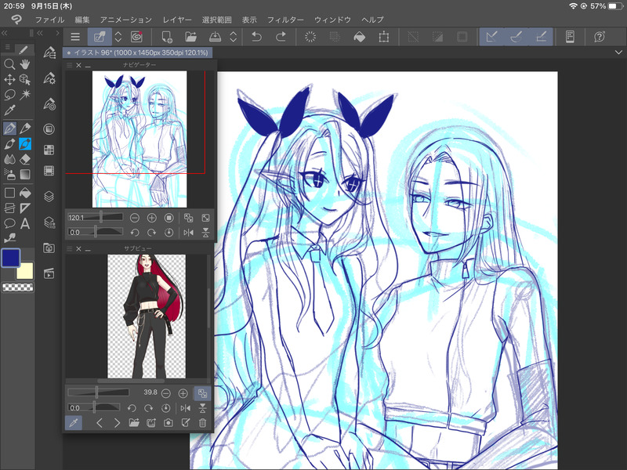Select the Brush tool
The height and width of the screenshot is (470, 627).
click(x=9, y=143)
